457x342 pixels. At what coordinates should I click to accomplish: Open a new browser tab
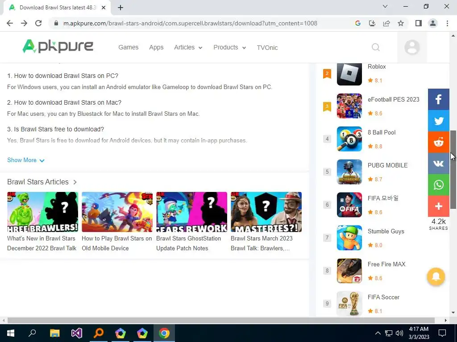pyautogui.click(x=120, y=8)
